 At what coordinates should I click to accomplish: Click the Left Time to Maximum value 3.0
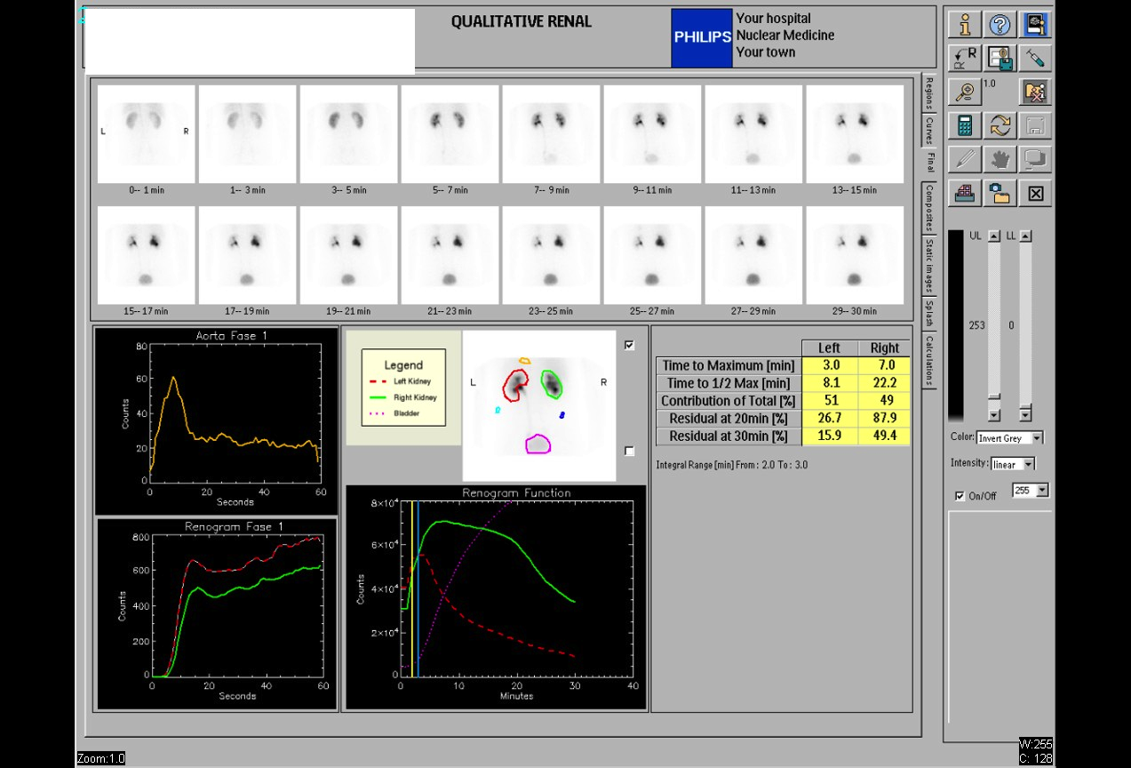(832, 365)
